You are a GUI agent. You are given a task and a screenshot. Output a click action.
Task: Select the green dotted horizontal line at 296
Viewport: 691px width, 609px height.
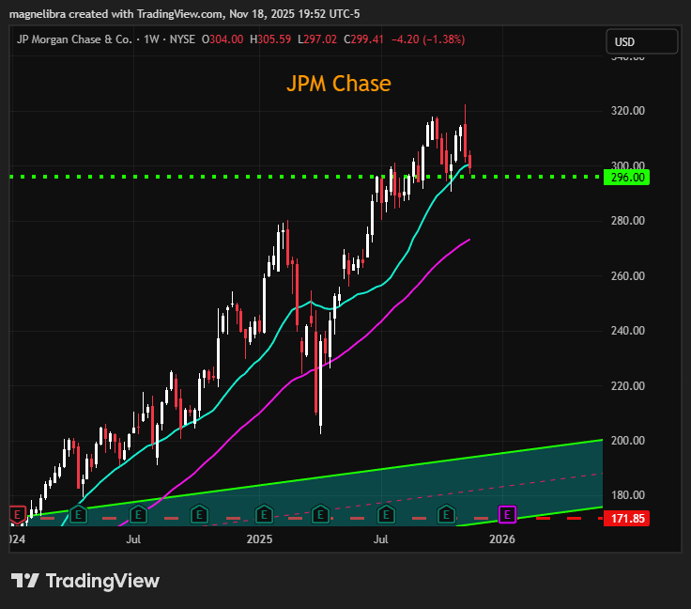306,177
